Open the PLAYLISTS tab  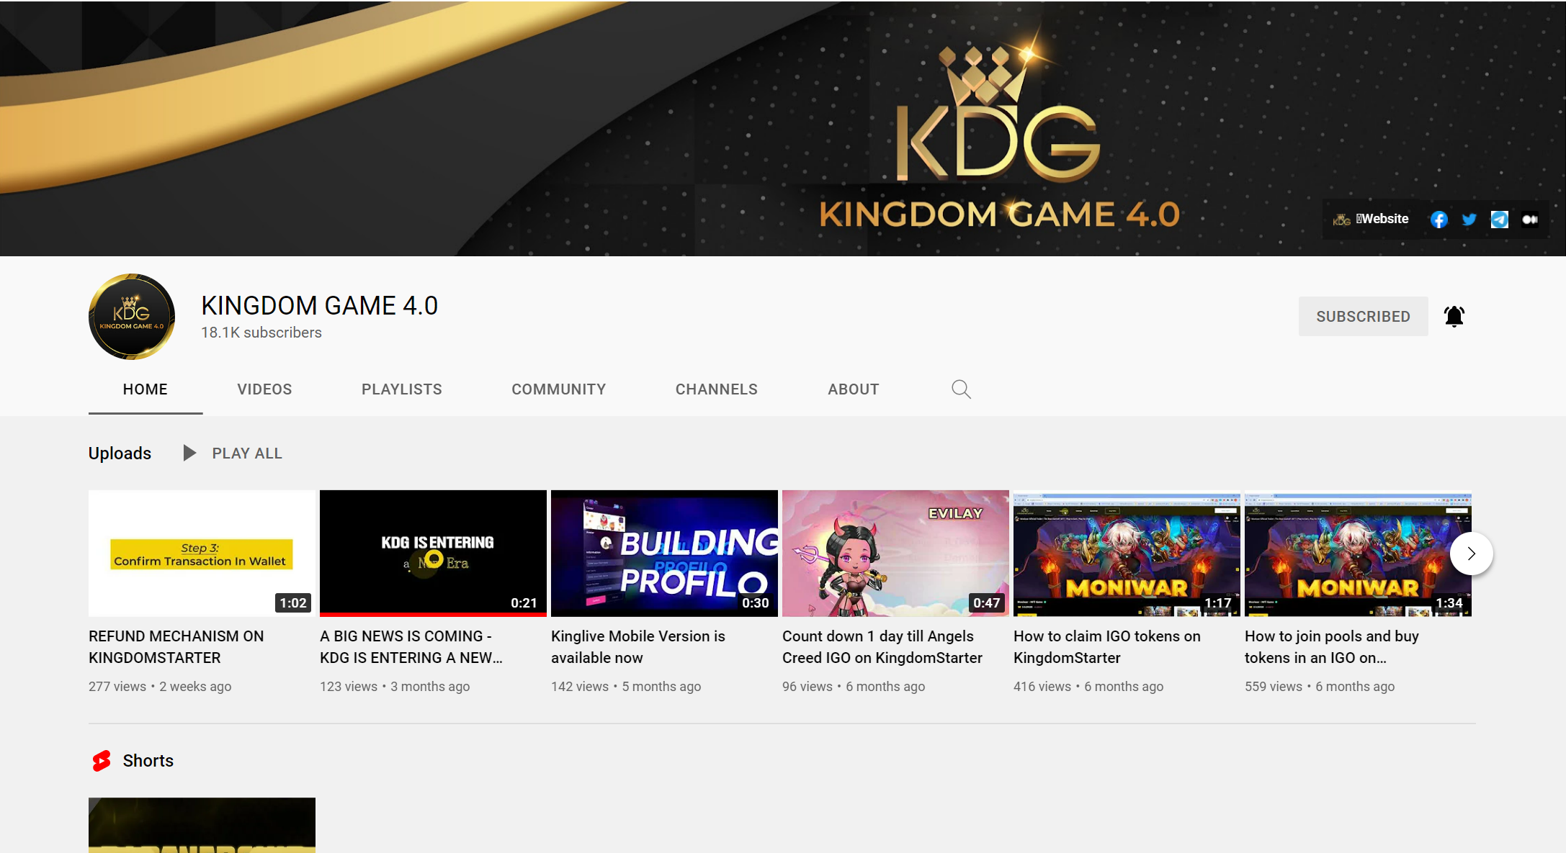pyautogui.click(x=402, y=389)
